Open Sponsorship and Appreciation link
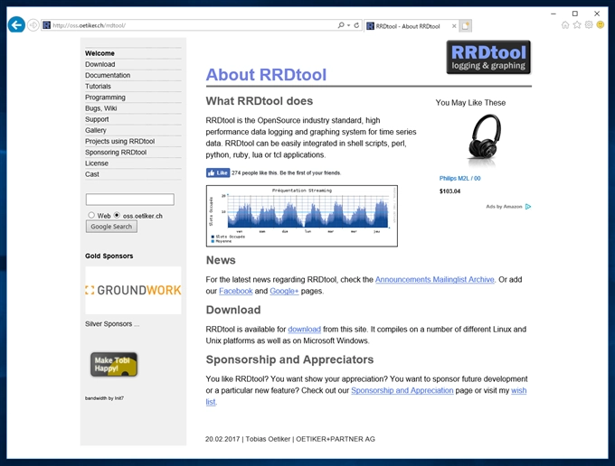615x466 pixels. [402, 390]
